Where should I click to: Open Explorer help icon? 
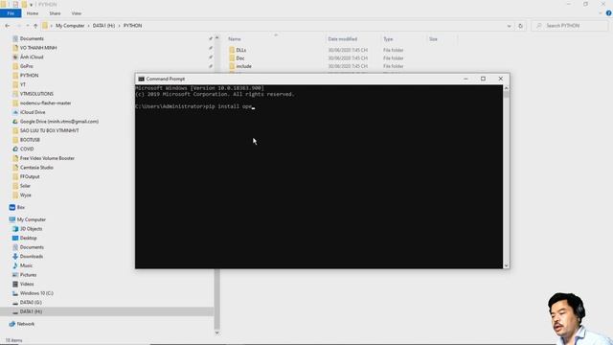[609, 13]
